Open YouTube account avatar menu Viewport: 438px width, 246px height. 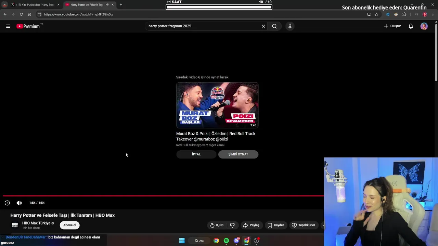424,26
